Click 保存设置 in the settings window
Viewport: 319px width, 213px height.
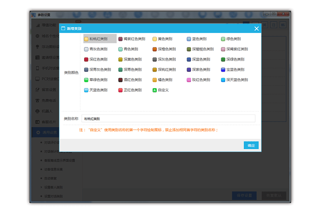[244, 195]
